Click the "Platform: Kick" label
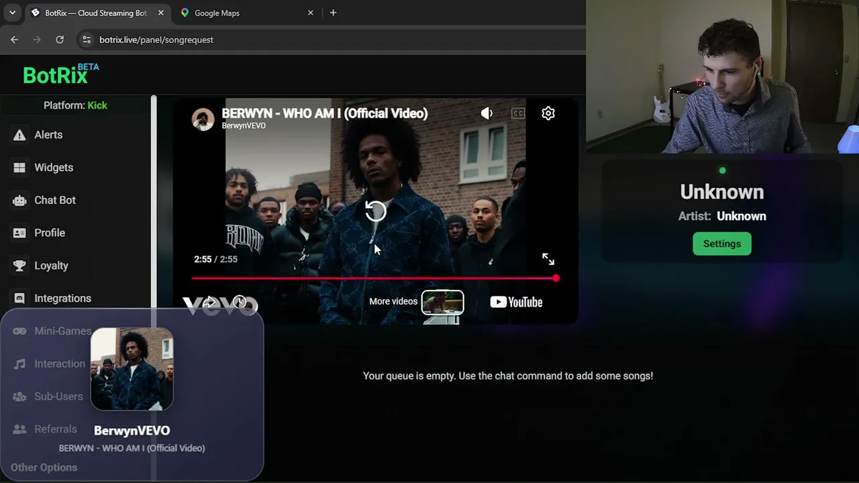Screen dimensions: 859x483 tap(75, 105)
